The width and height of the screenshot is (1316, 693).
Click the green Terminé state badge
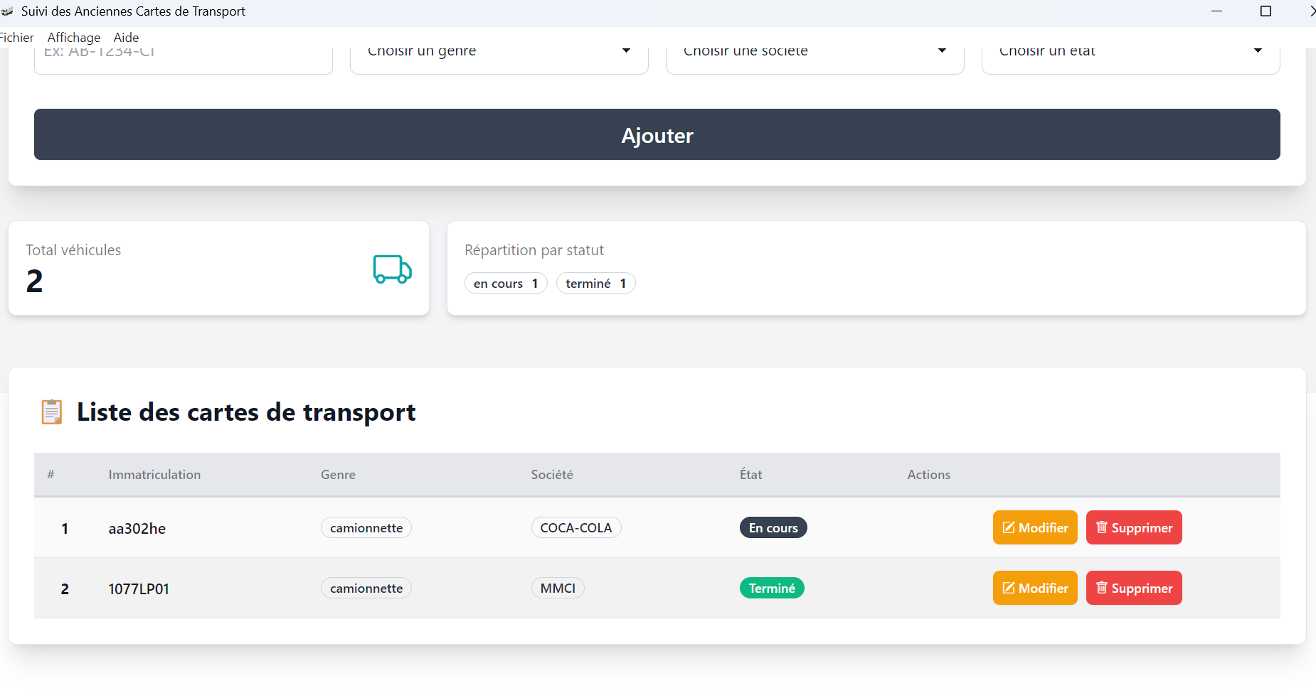pyautogui.click(x=772, y=588)
